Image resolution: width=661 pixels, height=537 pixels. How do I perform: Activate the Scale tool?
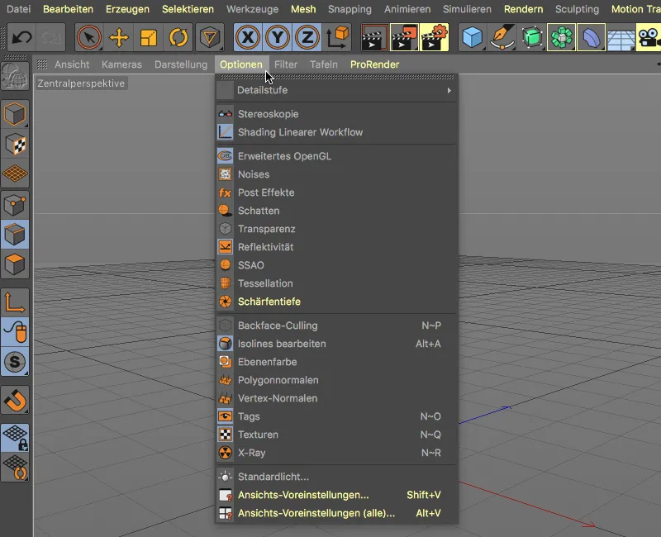pos(149,37)
